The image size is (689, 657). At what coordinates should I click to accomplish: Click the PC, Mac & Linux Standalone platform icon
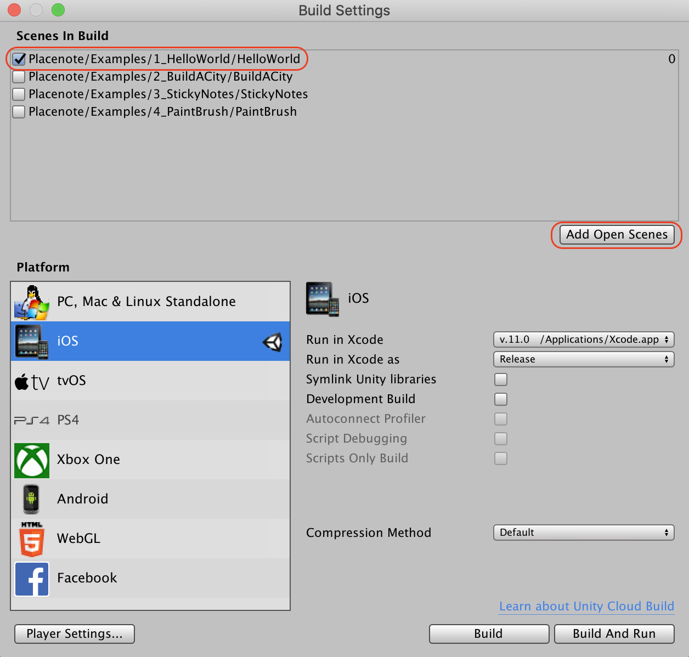[x=32, y=302]
